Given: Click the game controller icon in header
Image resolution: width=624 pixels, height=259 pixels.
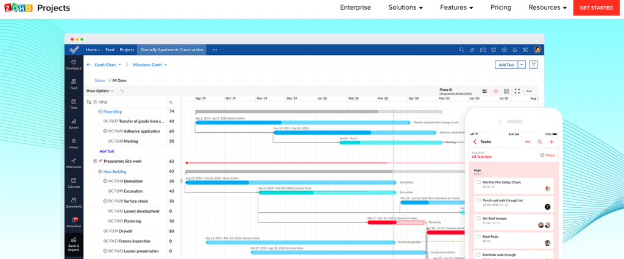Looking at the screenshot, I should pos(483,50).
